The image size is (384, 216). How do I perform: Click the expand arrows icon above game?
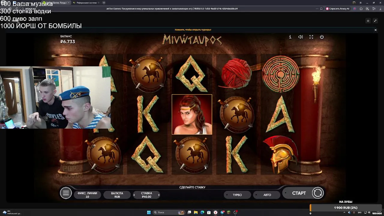pos(375,21)
